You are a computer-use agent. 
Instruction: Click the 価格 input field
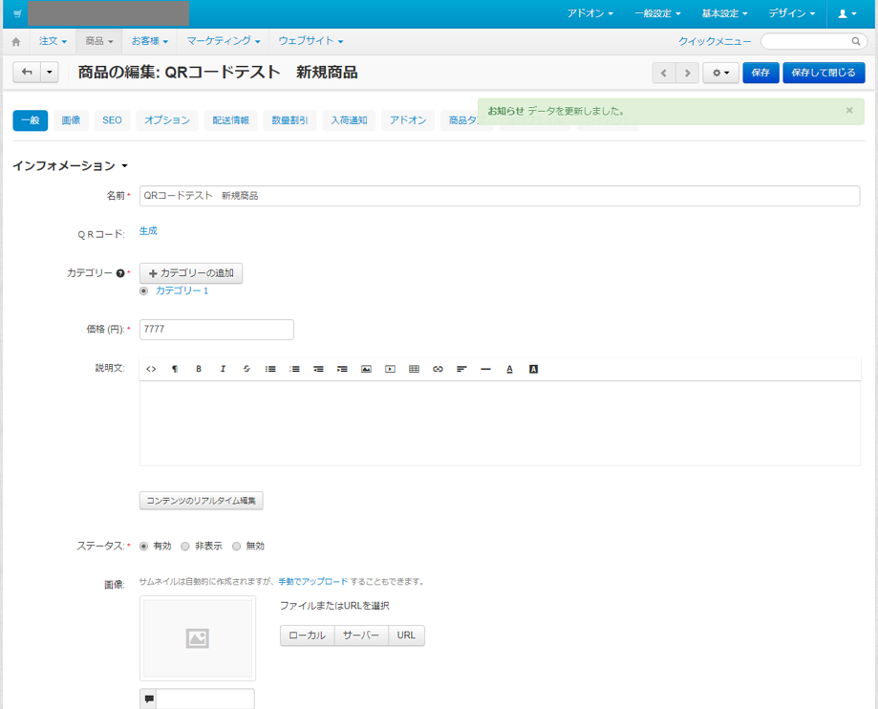(216, 329)
